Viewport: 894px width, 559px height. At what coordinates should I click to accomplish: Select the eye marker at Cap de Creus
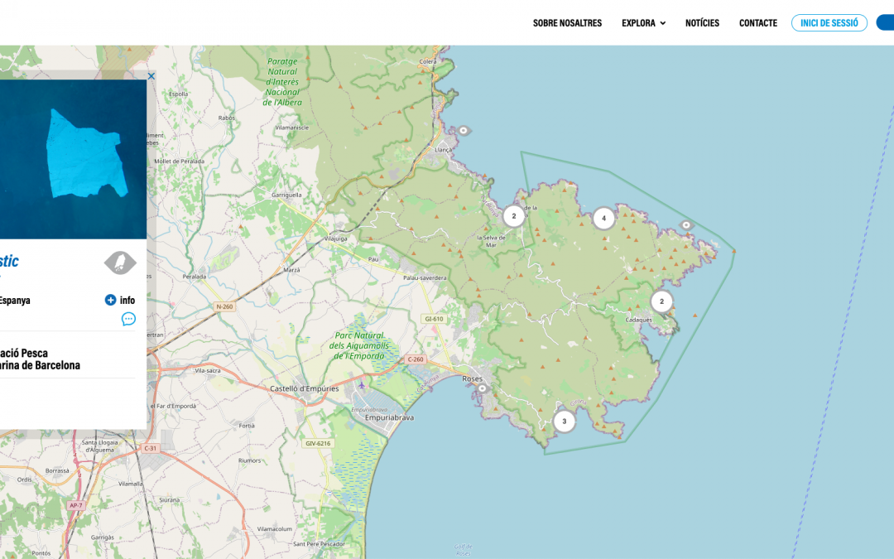(686, 225)
